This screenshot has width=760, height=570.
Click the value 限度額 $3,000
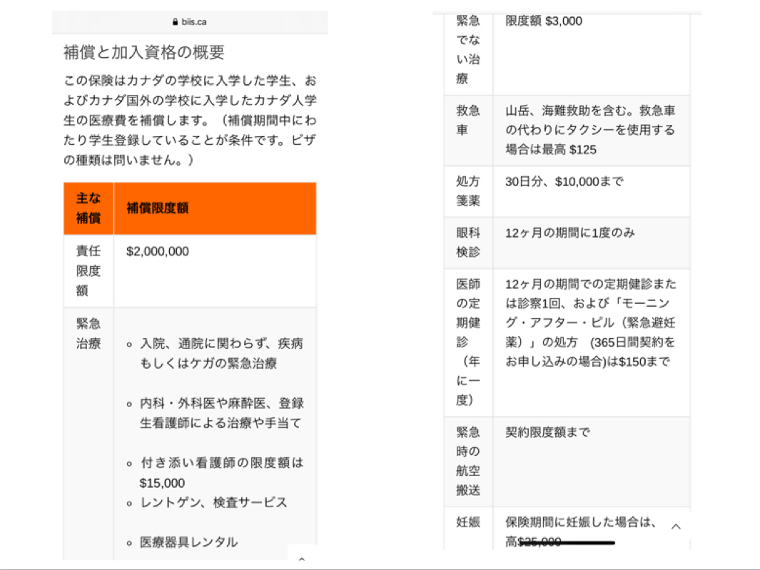coord(543,21)
